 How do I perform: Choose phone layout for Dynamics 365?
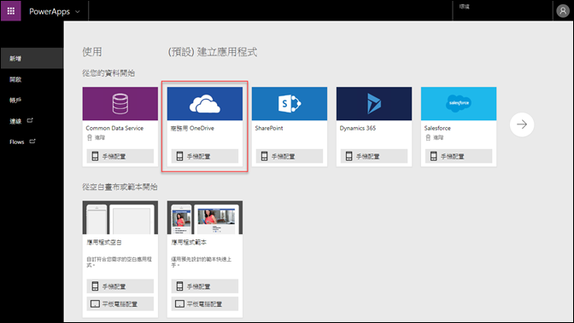point(374,156)
